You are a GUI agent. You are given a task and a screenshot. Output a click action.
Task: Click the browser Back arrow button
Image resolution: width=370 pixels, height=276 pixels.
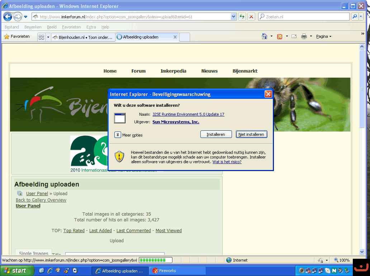coord(8,17)
